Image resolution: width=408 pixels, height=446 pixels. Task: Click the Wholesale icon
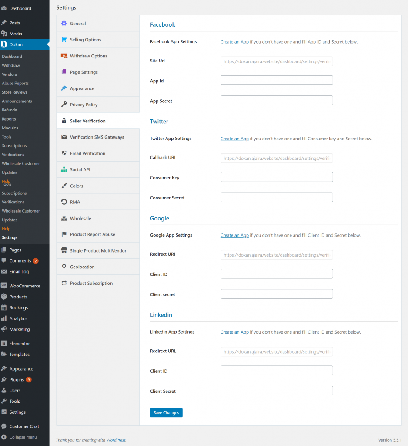click(x=64, y=218)
